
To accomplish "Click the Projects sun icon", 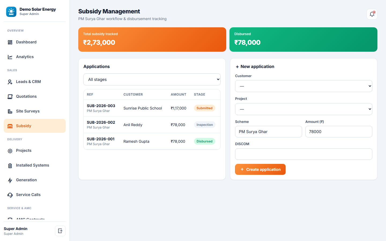I will click(10, 151).
